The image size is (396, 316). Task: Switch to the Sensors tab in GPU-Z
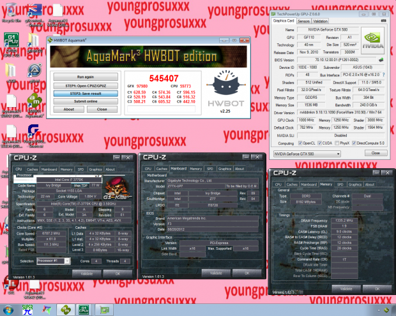pos(303,21)
